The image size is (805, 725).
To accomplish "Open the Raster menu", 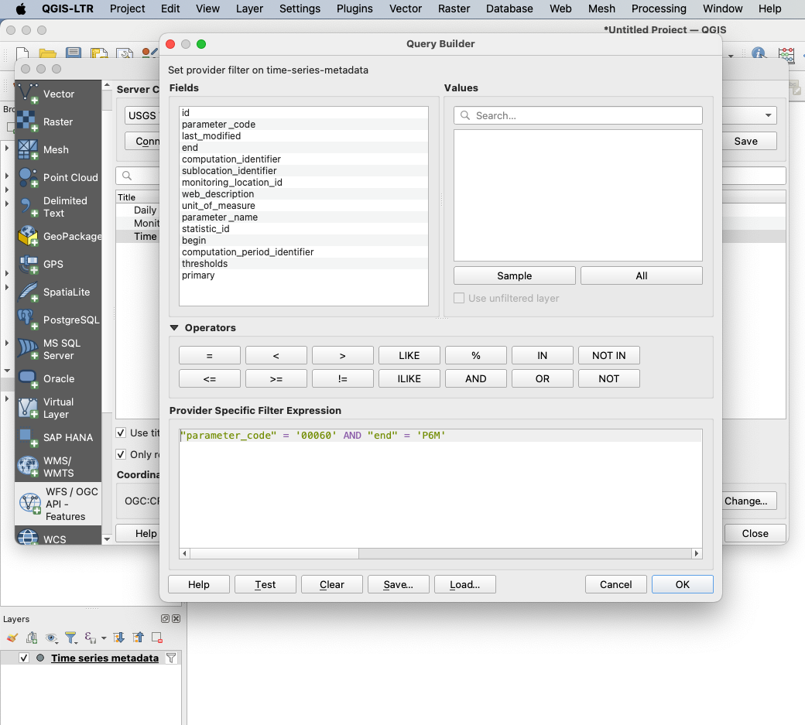I will click(454, 9).
